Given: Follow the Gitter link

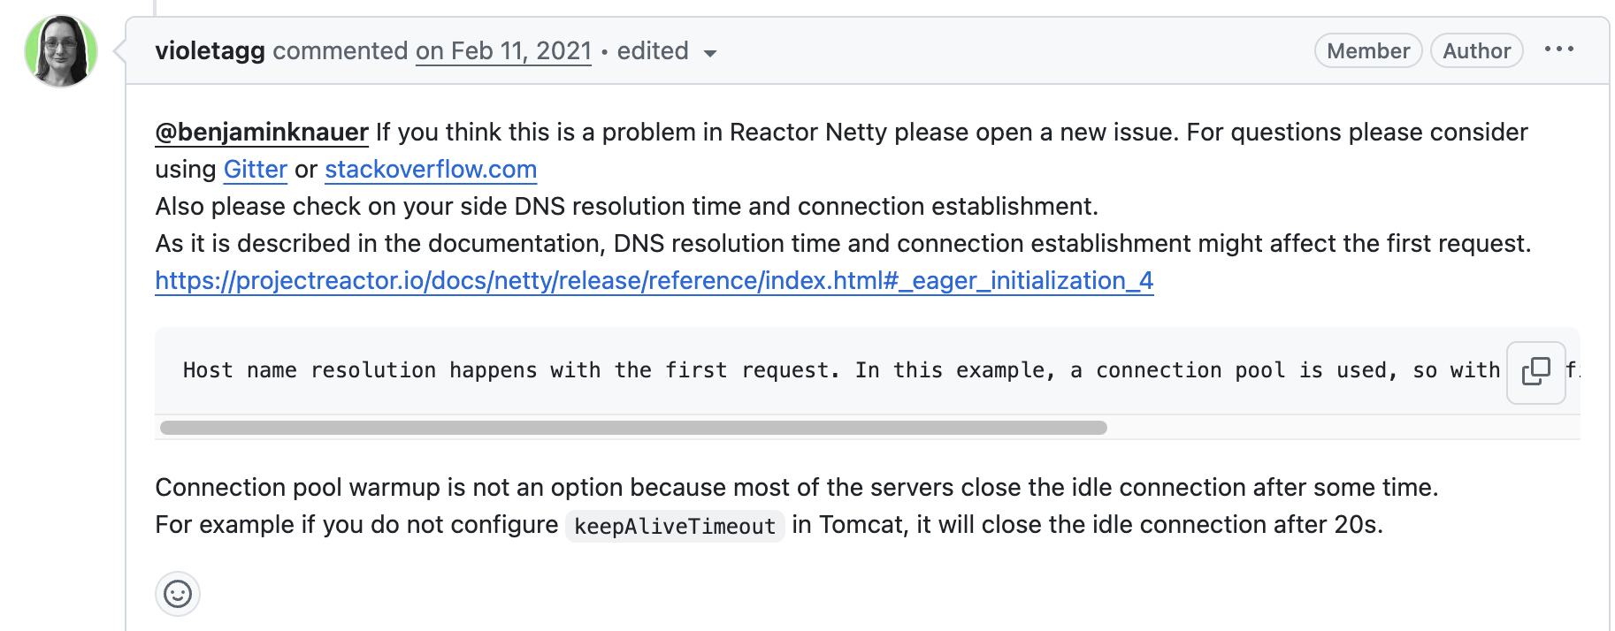Looking at the screenshot, I should point(255,170).
